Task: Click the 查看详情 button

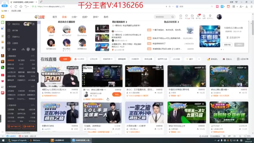Action: tap(227, 44)
